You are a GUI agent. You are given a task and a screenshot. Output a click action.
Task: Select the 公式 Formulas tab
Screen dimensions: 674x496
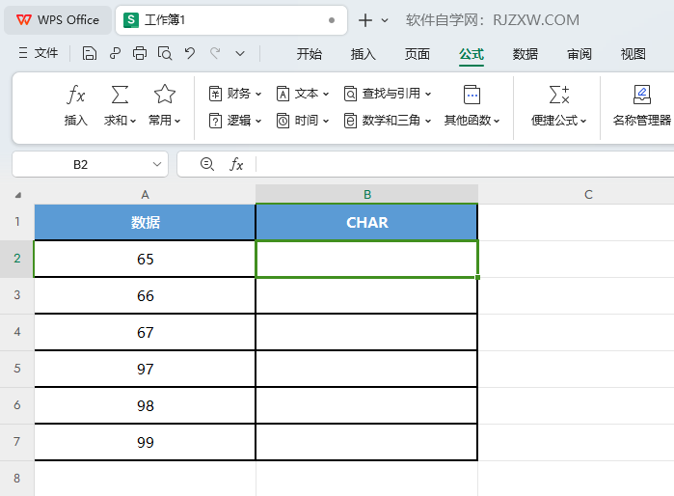coord(472,54)
